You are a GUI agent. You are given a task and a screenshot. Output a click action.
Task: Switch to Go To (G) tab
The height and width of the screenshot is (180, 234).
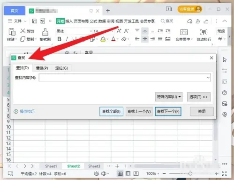click(x=61, y=68)
